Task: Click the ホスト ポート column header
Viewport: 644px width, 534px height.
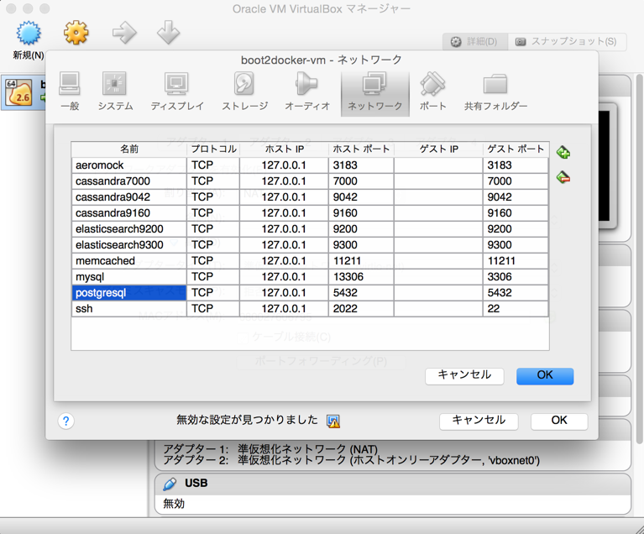Action: tap(361, 149)
